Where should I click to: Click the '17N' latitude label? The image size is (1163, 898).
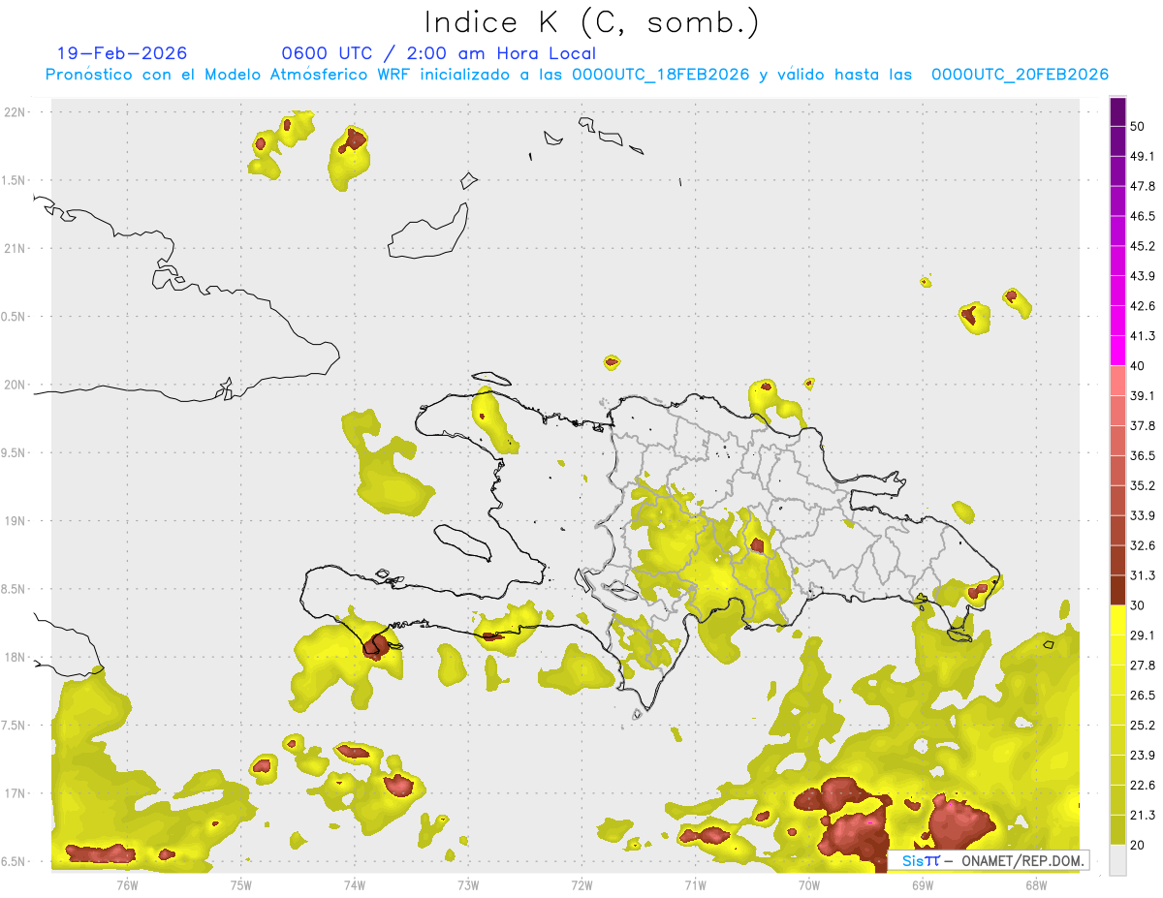coord(15,793)
